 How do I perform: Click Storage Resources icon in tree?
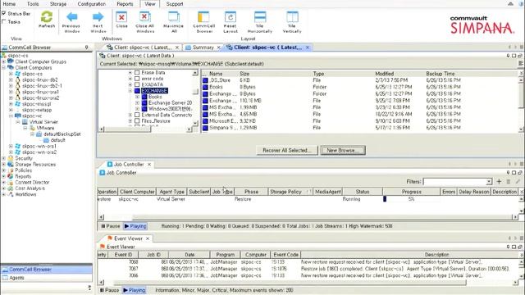pos(11,164)
